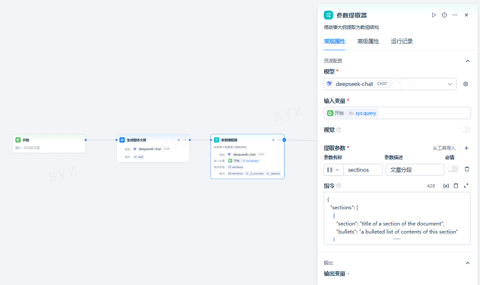Copy the instruction text via clipboard icon
The image size is (480, 285).
(x=456, y=185)
